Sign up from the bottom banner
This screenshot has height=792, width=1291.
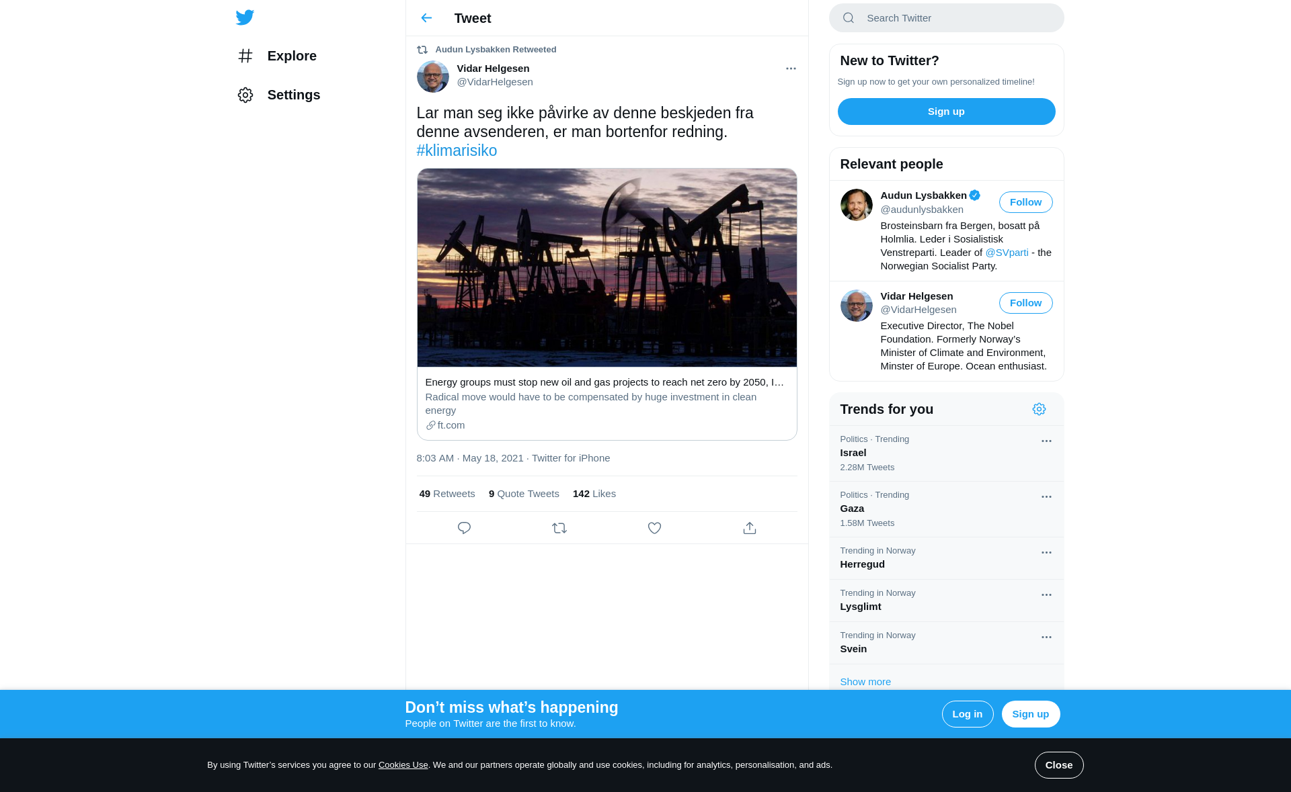1031,714
